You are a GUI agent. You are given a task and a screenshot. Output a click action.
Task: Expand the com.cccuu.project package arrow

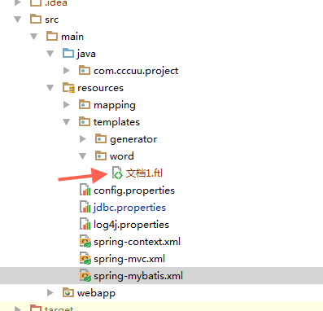(x=67, y=71)
